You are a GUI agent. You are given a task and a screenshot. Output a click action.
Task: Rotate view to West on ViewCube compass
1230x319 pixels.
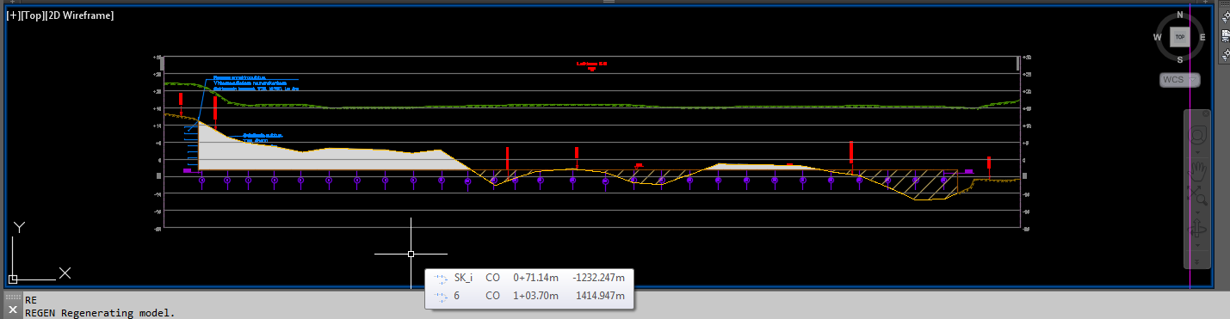coord(1158,36)
